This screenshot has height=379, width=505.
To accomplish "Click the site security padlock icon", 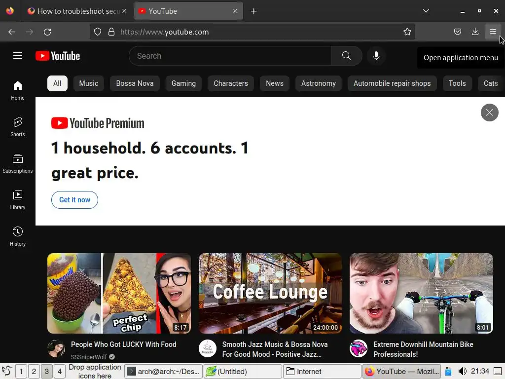I will click(111, 32).
